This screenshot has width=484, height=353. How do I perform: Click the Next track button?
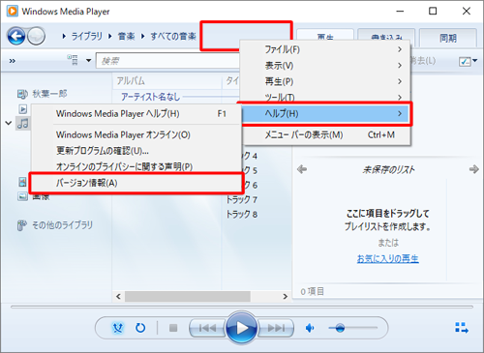(x=276, y=328)
